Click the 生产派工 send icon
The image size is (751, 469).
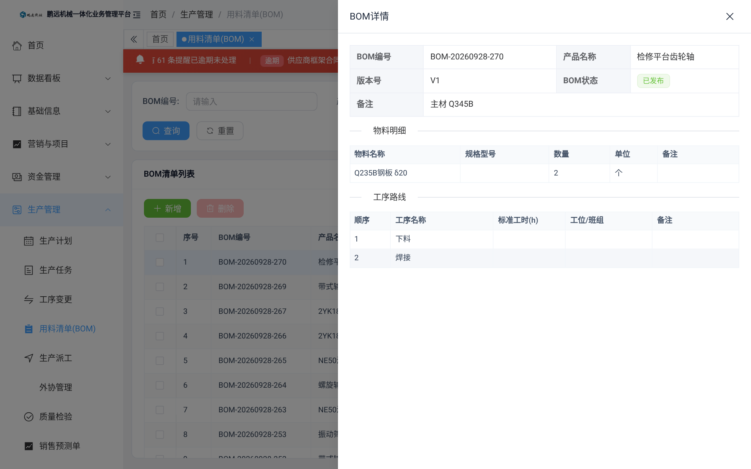tap(29, 358)
